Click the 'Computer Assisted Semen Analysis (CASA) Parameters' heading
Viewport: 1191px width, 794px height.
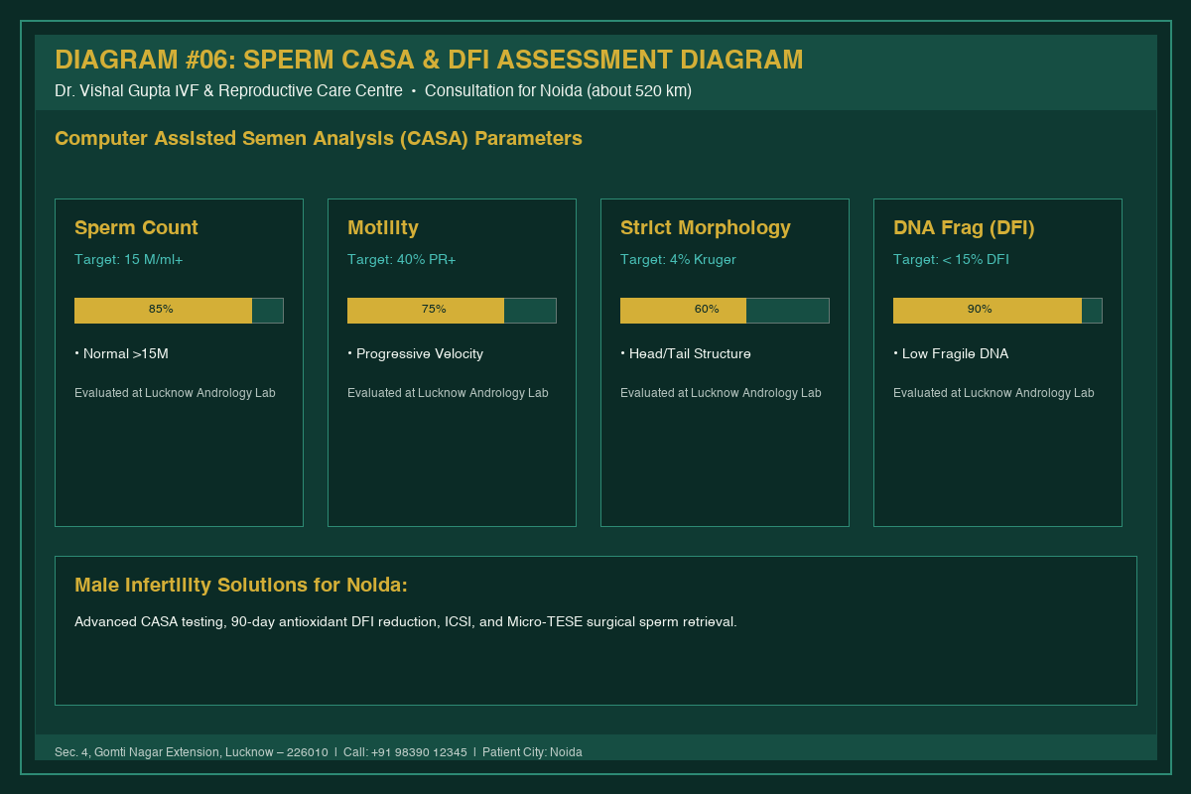(319, 139)
